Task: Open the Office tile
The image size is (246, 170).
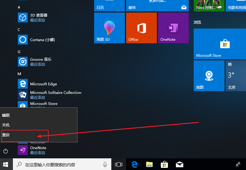Action: (x=141, y=28)
